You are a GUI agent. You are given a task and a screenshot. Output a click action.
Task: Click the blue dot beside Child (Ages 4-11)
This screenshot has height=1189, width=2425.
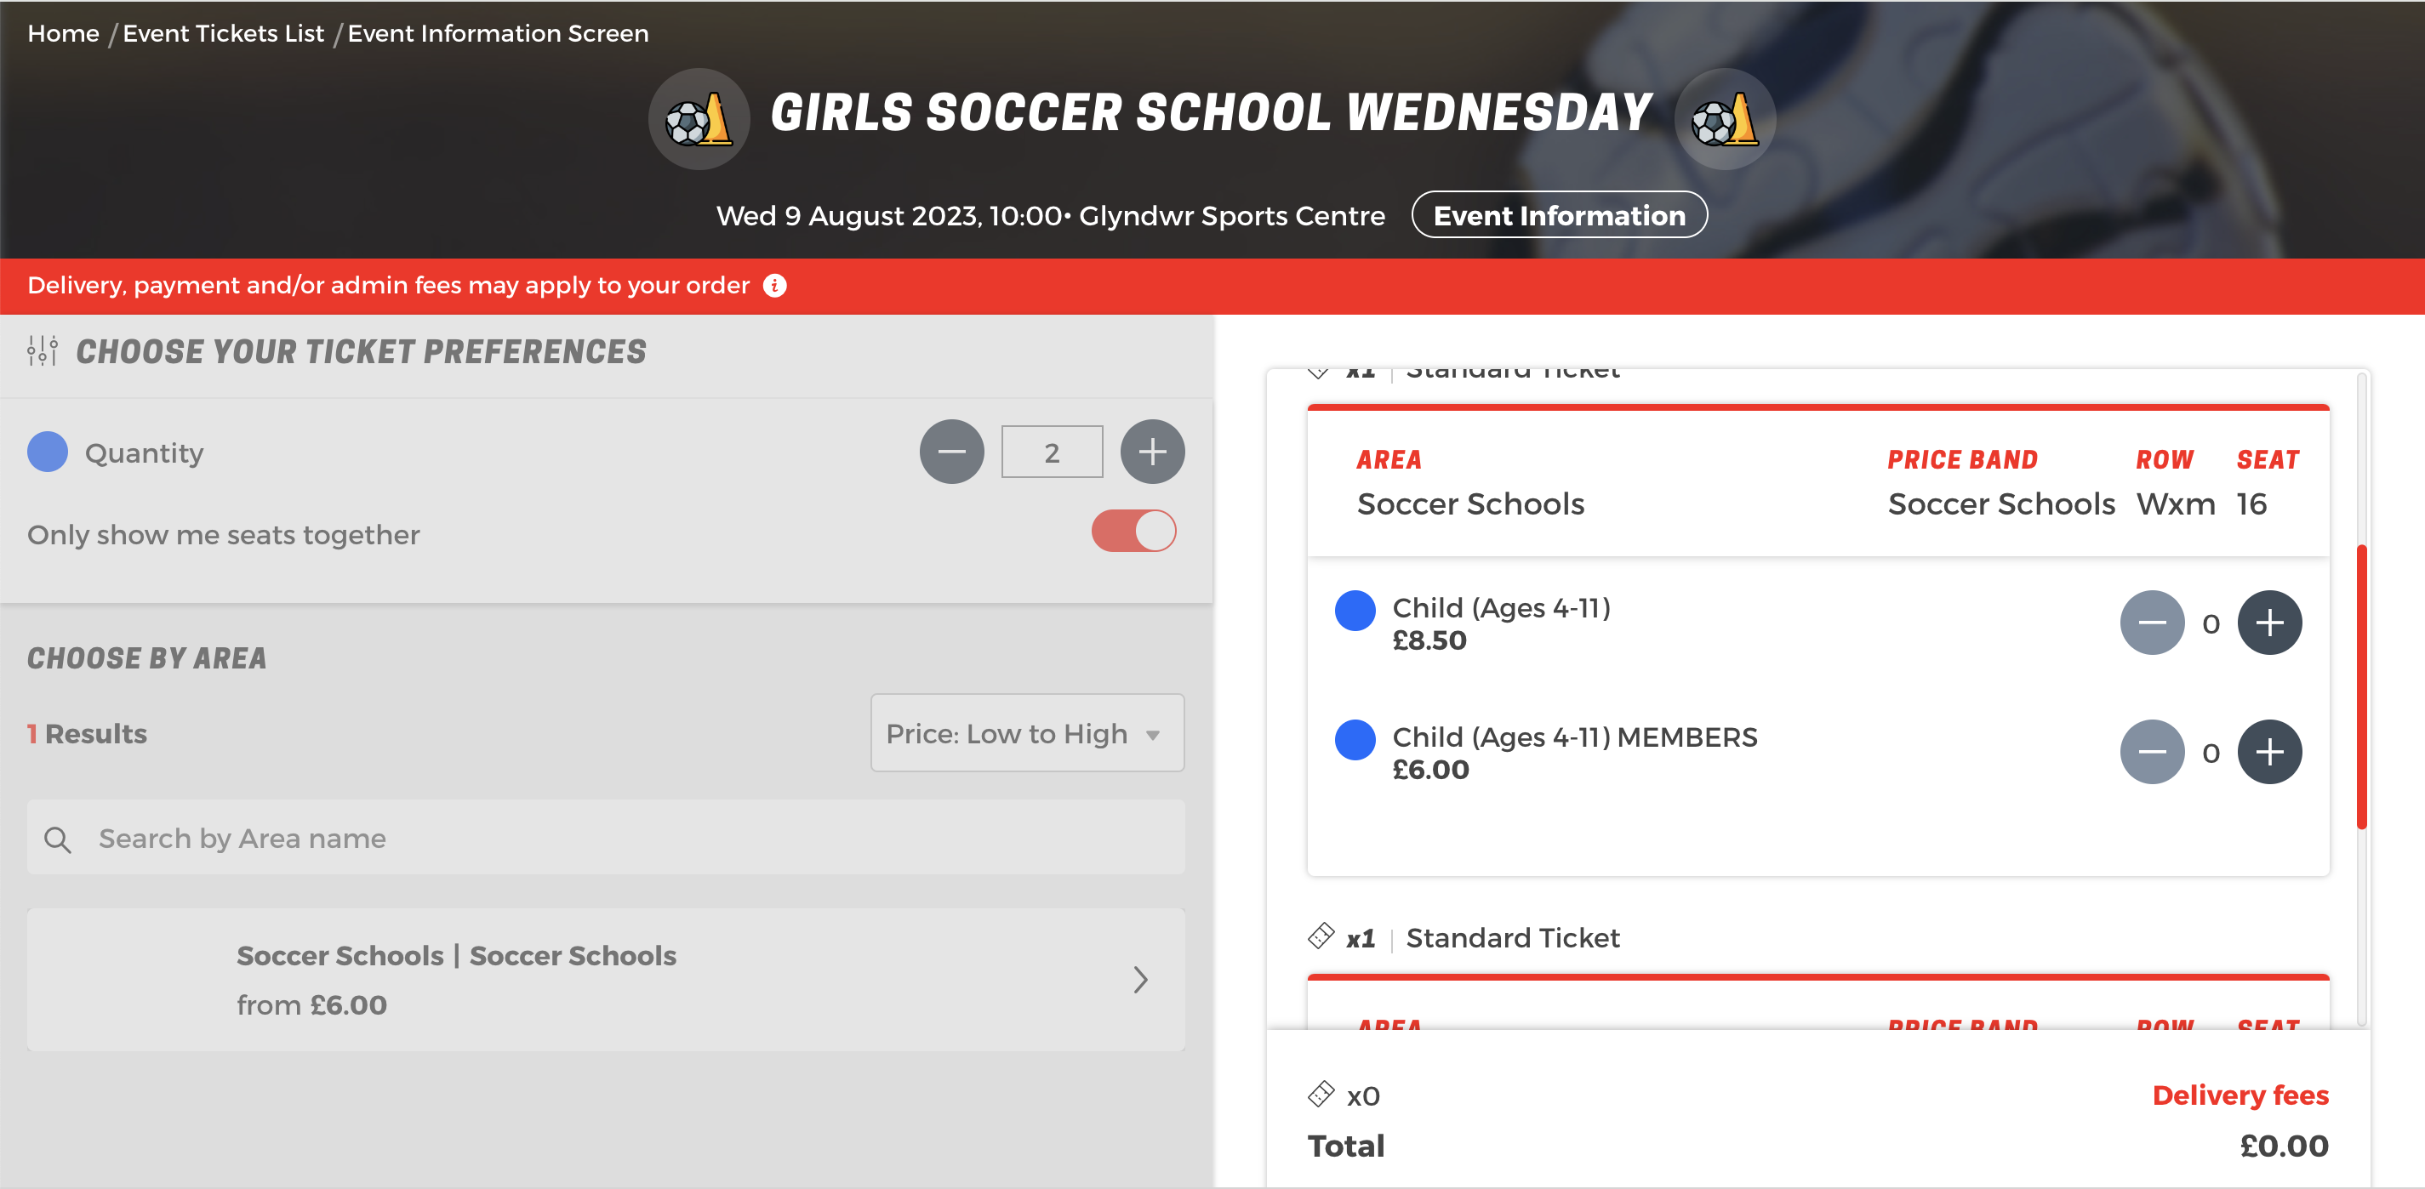pos(1355,612)
